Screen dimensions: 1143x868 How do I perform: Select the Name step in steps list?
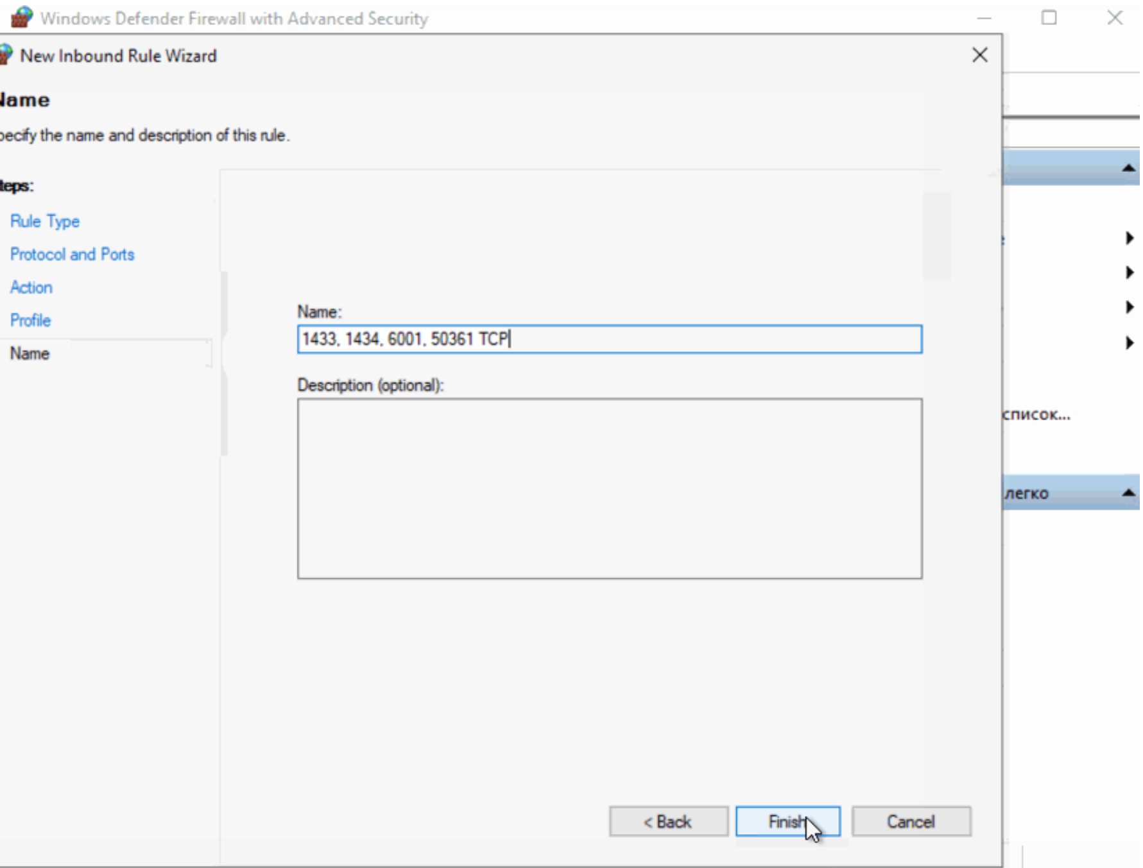[30, 353]
